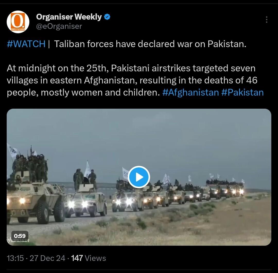Click the white flag on second vehicle

[x=87, y=169]
